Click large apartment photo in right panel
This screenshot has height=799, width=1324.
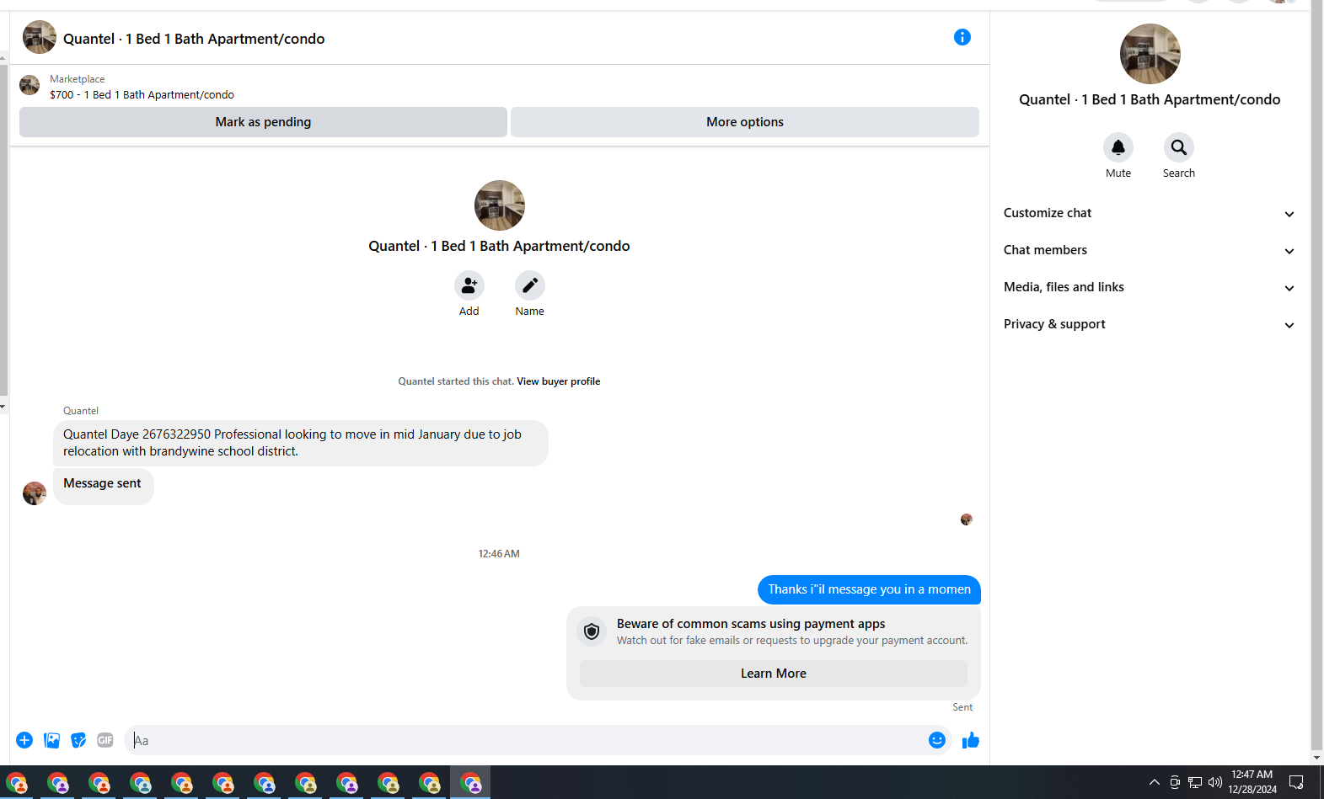tap(1150, 54)
